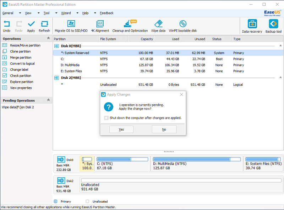Open the Data recovery tool

tap(252, 24)
